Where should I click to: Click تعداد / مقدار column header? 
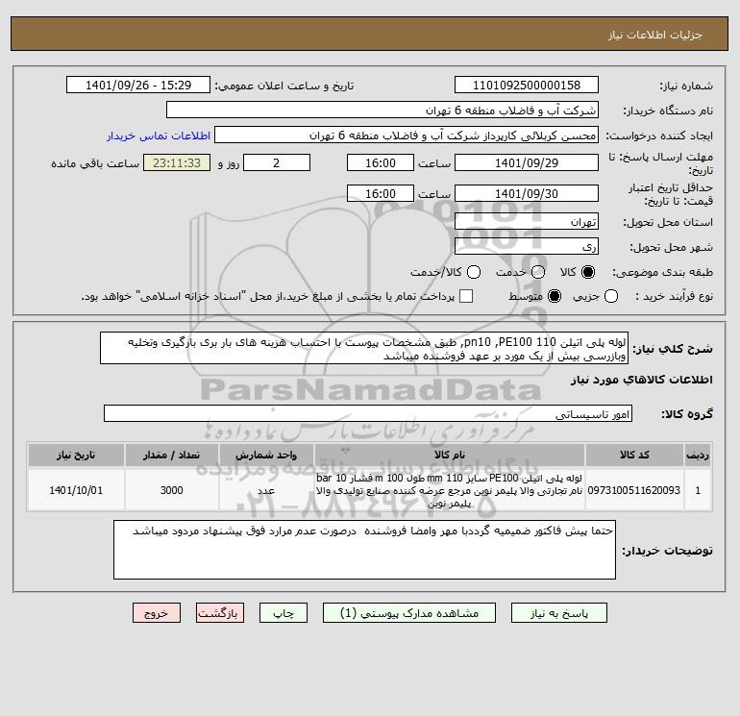pyautogui.click(x=171, y=455)
